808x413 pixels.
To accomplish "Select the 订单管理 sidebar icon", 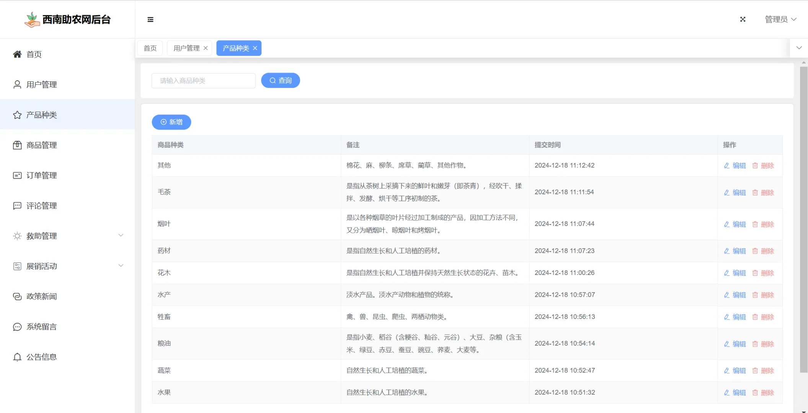I will tap(17, 175).
